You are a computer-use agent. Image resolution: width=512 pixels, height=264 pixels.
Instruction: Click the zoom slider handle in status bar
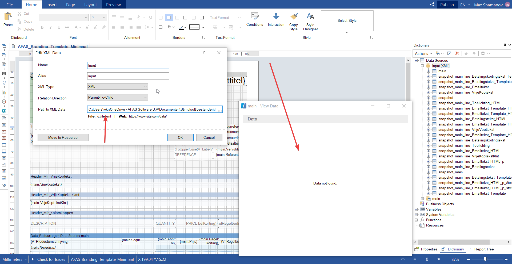click(485, 259)
